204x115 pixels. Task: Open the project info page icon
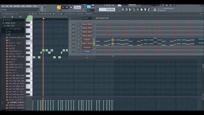click(x=142, y=10)
